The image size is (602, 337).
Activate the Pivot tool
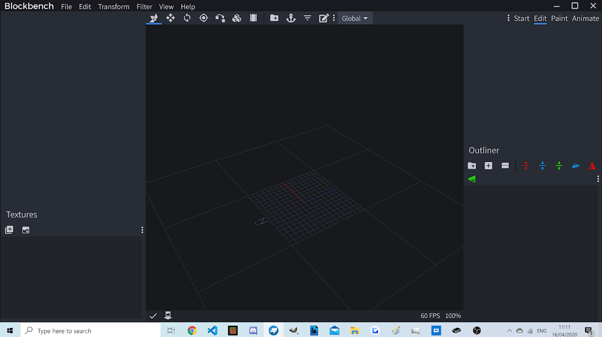coord(204,18)
